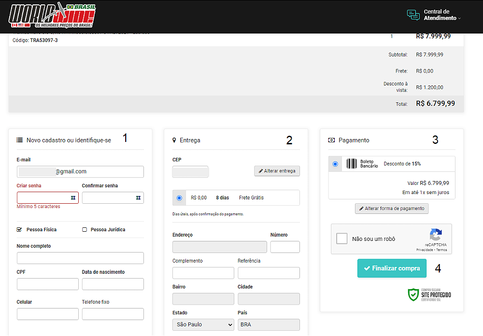The height and width of the screenshot is (336, 483).
Task: Open the reCAPTCHA Privacidade link
Action: [x=424, y=250]
